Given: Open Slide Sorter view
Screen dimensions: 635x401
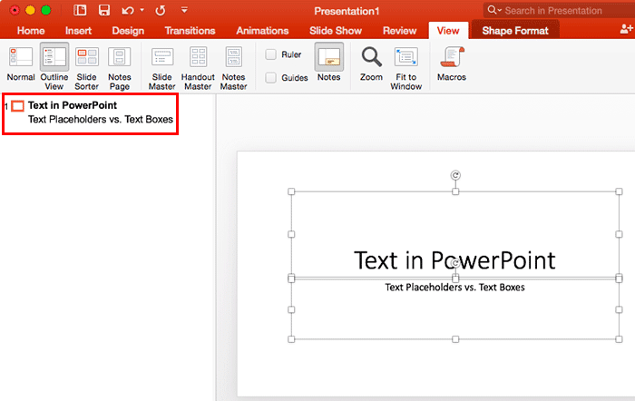Looking at the screenshot, I should pyautogui.click(x=87, y=68).
